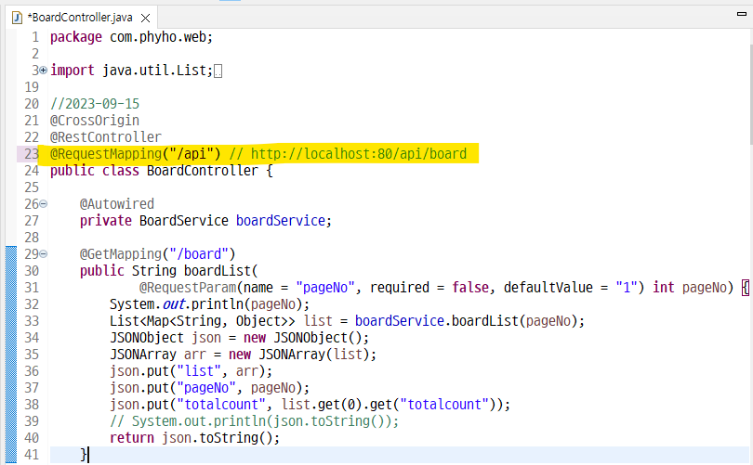Click the import java.util.List statement
The image size is (753, 465).
click(132, 71)
